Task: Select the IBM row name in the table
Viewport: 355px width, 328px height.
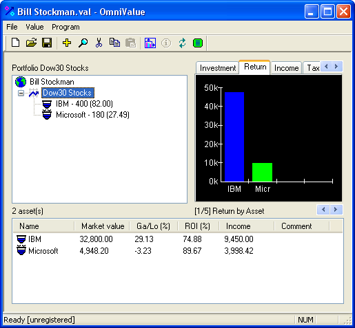Action: point(34,239)
